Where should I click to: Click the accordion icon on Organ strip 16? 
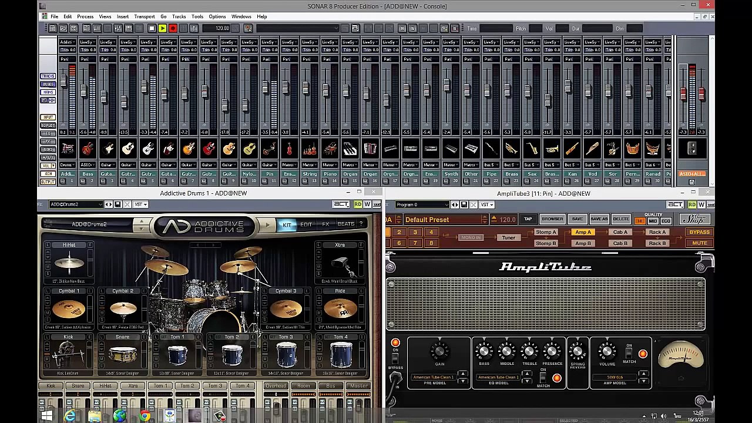coord(370,149)
